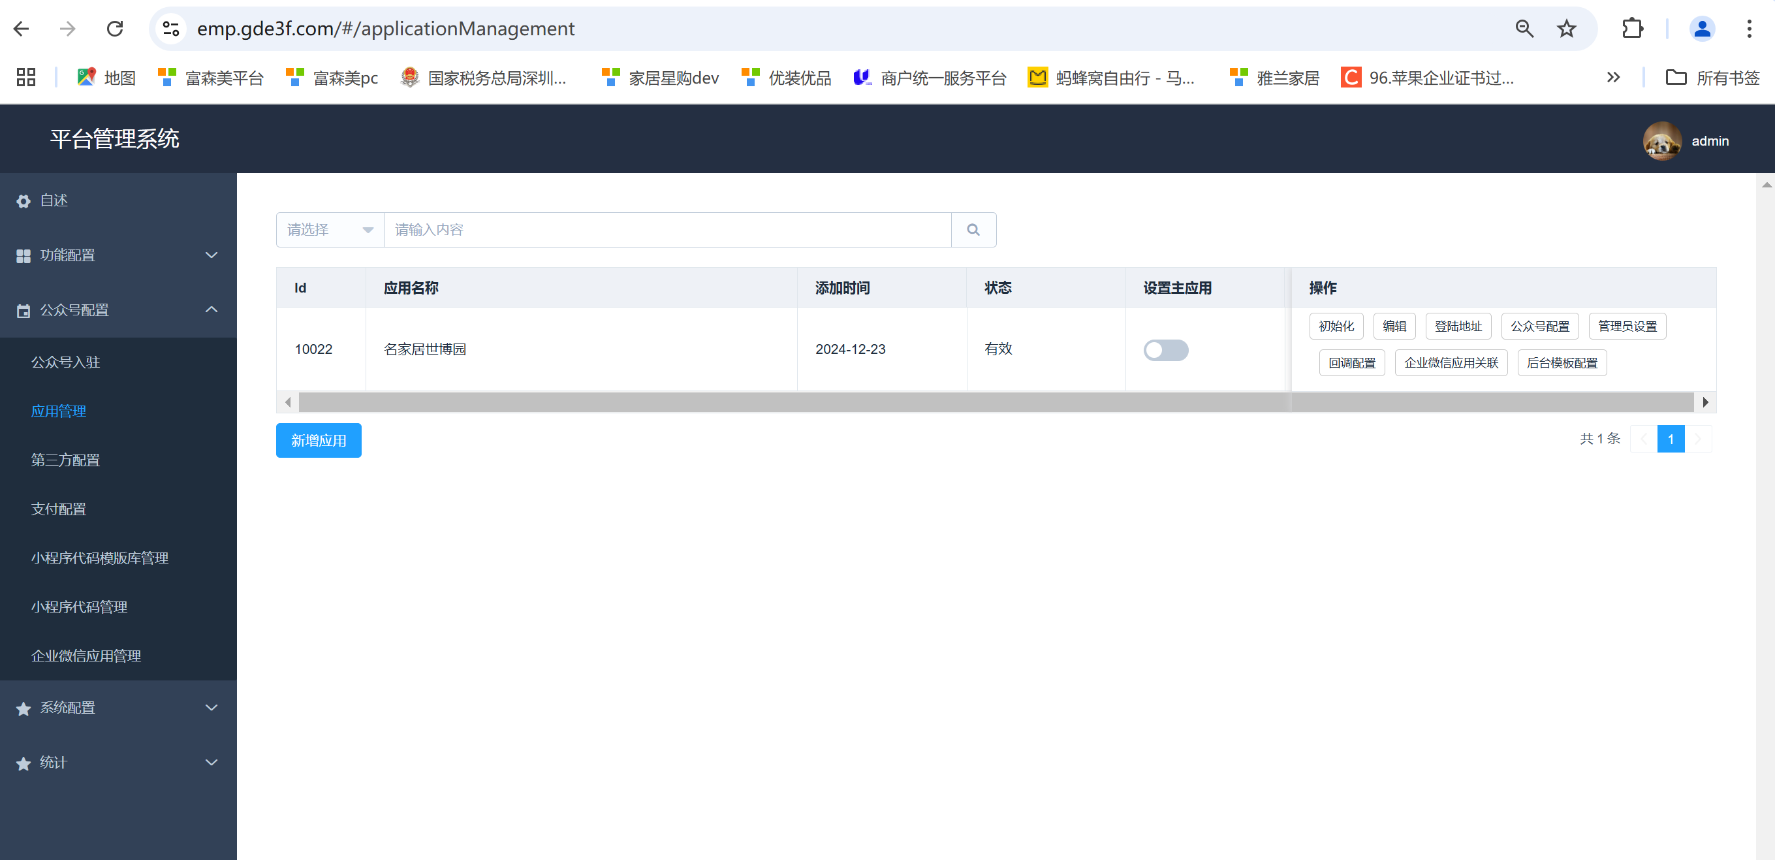1775x860 pixels.
Task: View site information icon in address bar
Action: (x=171, y=29)
